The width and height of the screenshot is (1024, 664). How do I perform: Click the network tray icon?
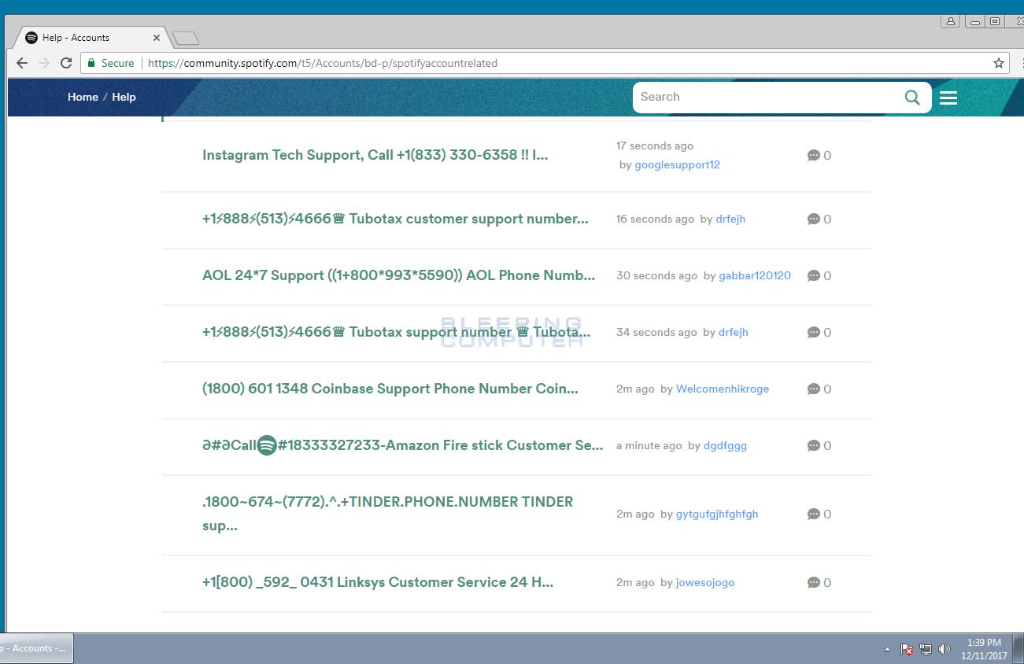(x=926, y=649)
